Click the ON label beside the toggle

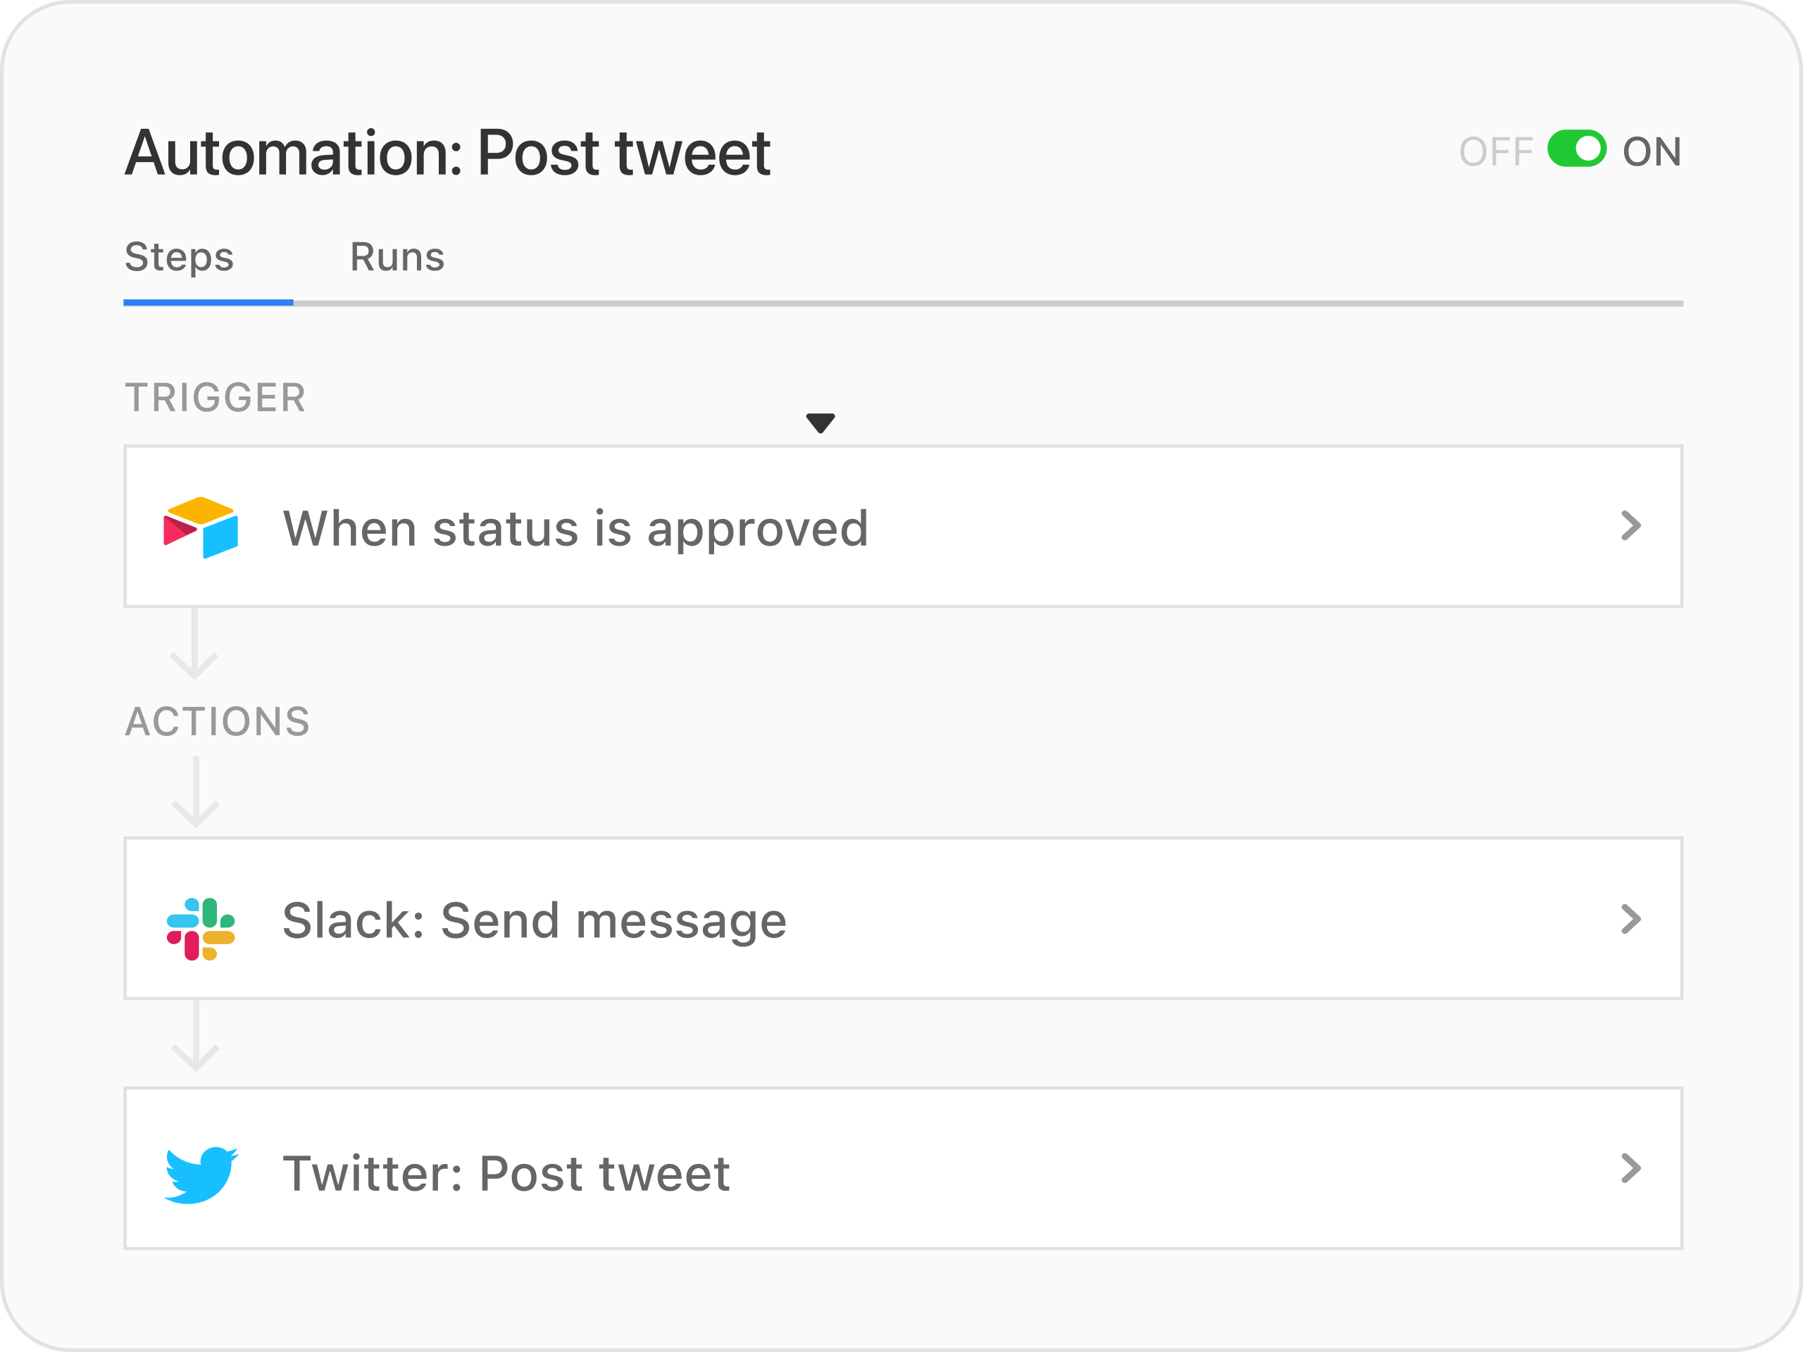[1652, 152]
